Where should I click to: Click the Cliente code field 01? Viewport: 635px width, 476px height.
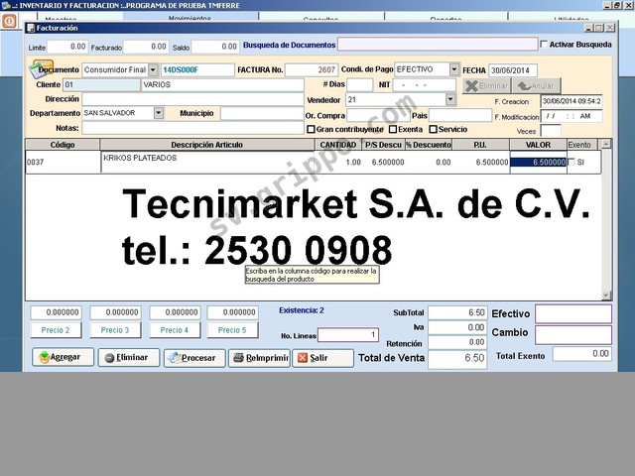(x=101, y=85)
